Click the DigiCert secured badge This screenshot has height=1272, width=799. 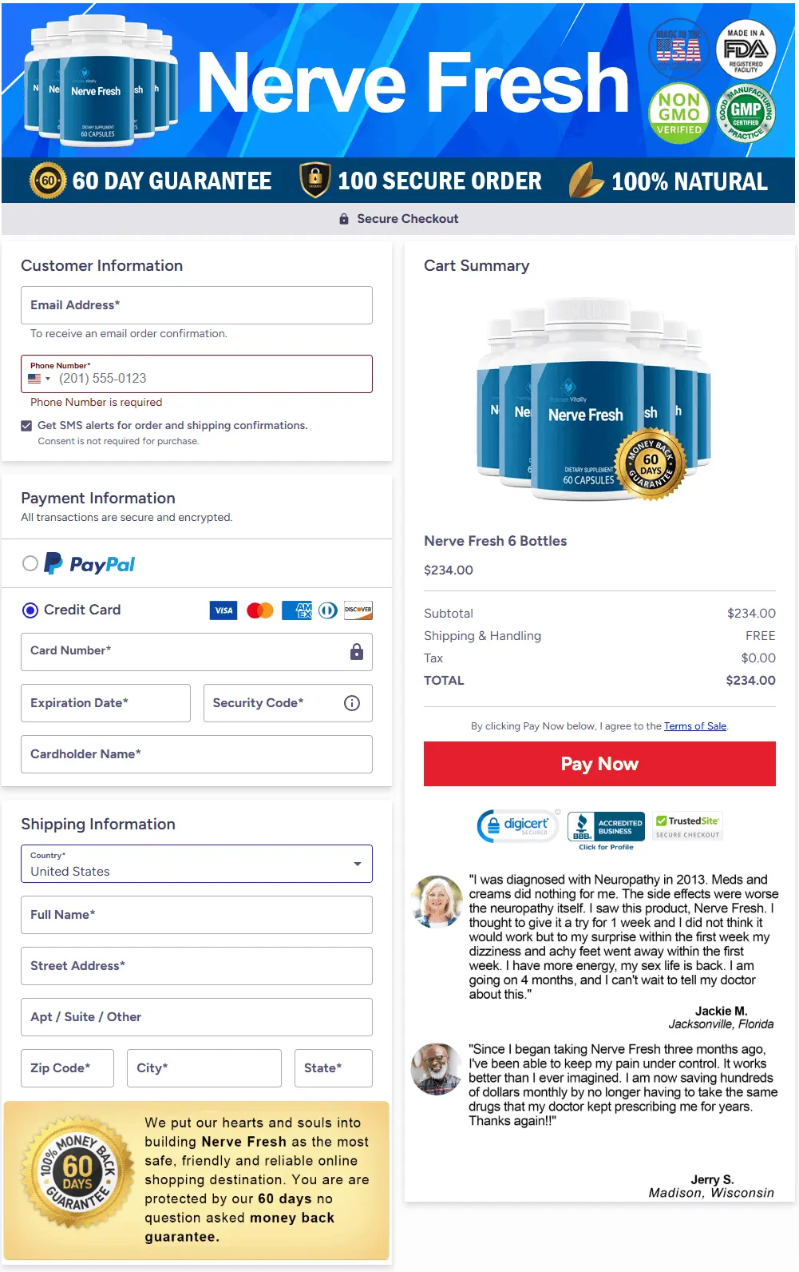[x=518, y=826]
